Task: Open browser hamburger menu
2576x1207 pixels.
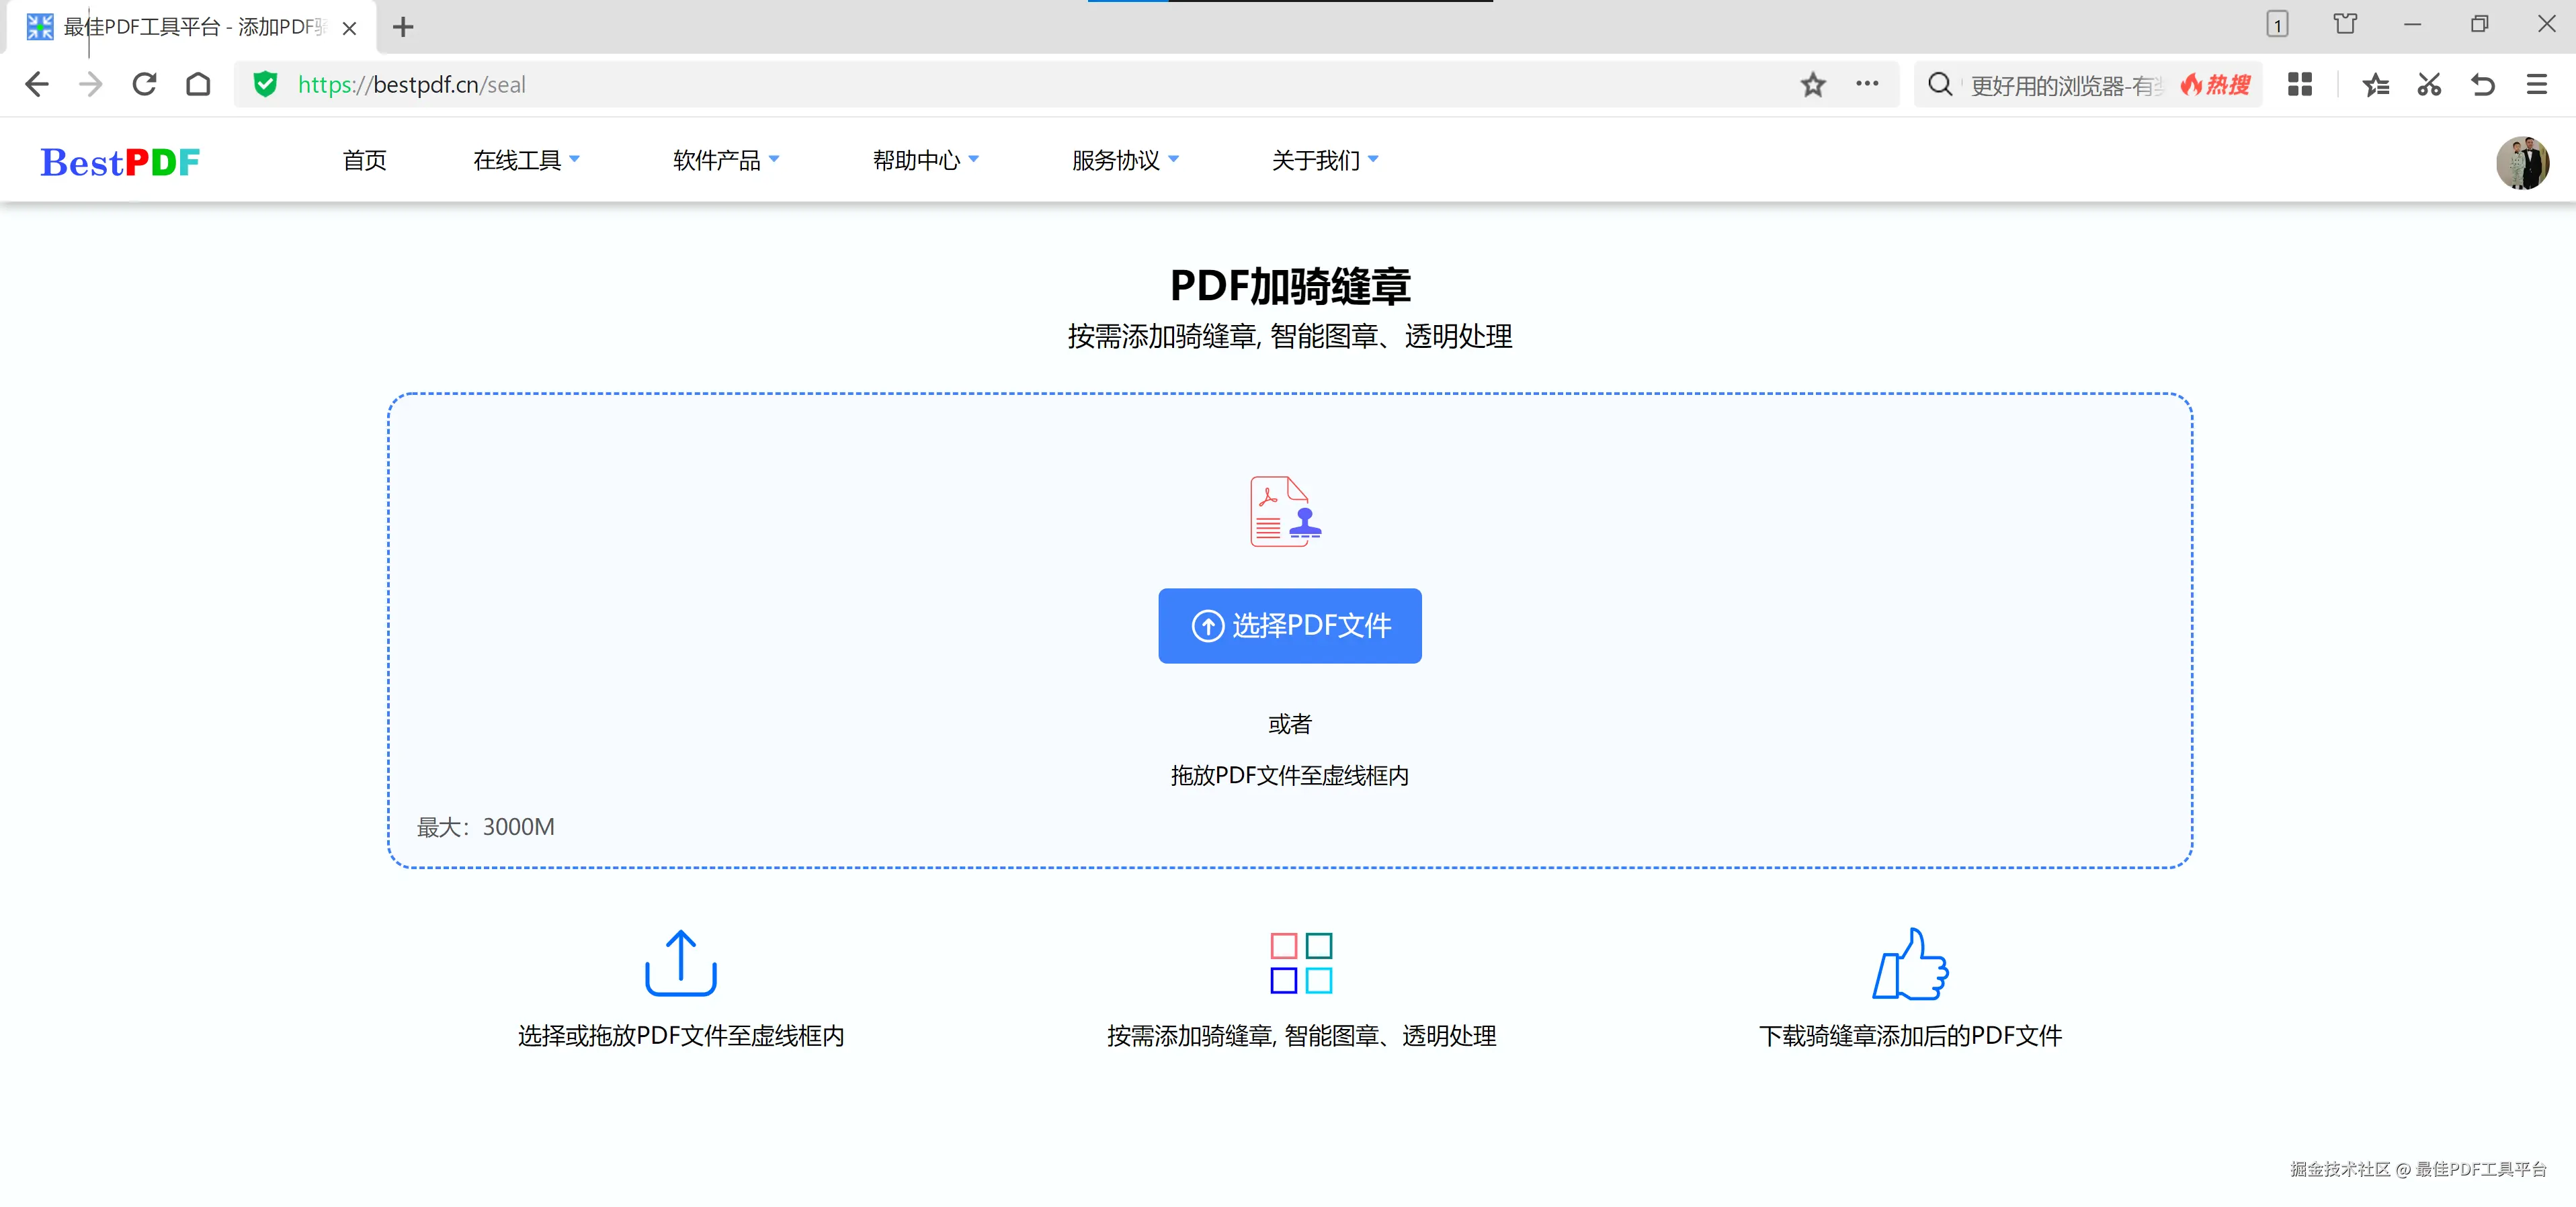Action: coord(2536,85)
